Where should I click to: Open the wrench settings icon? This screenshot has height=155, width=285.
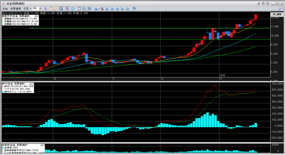tap(280, 9)
